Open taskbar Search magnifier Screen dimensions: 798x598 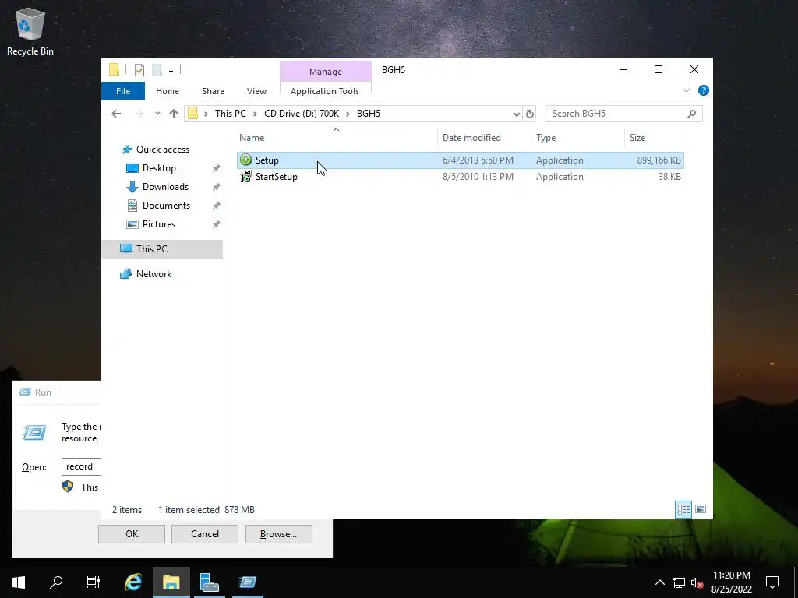56,582
